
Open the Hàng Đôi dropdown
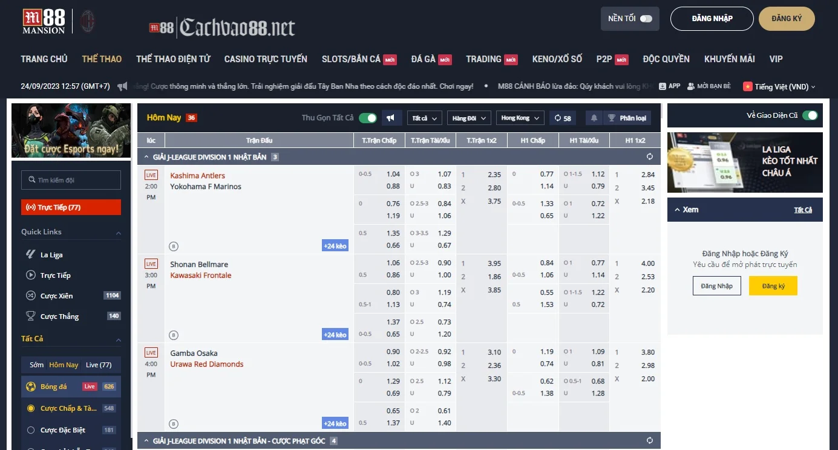pos(468,118)
